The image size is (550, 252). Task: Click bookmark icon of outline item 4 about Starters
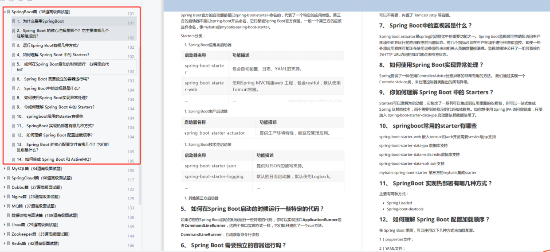pos(13,55)
